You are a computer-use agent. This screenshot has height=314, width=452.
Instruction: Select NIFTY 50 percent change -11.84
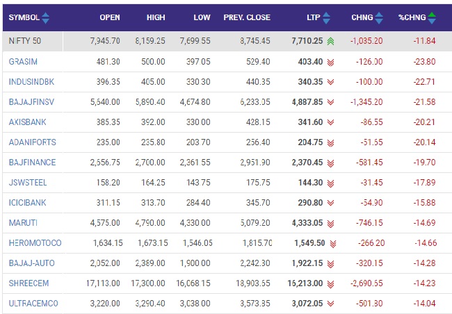pyautogui.click(x=424, y=41)
